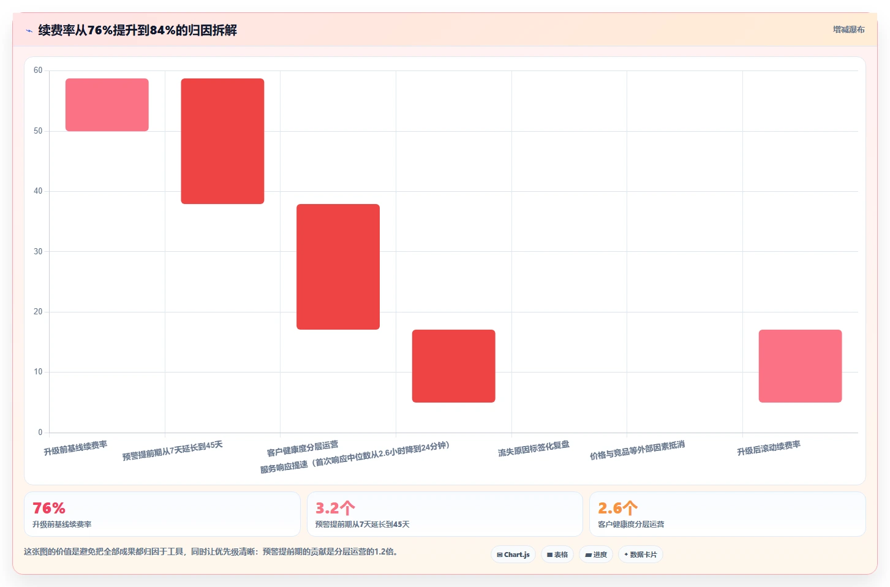Click the lightning icon beside the chart title
Screen dimensions: 890x587
point(29,31)
